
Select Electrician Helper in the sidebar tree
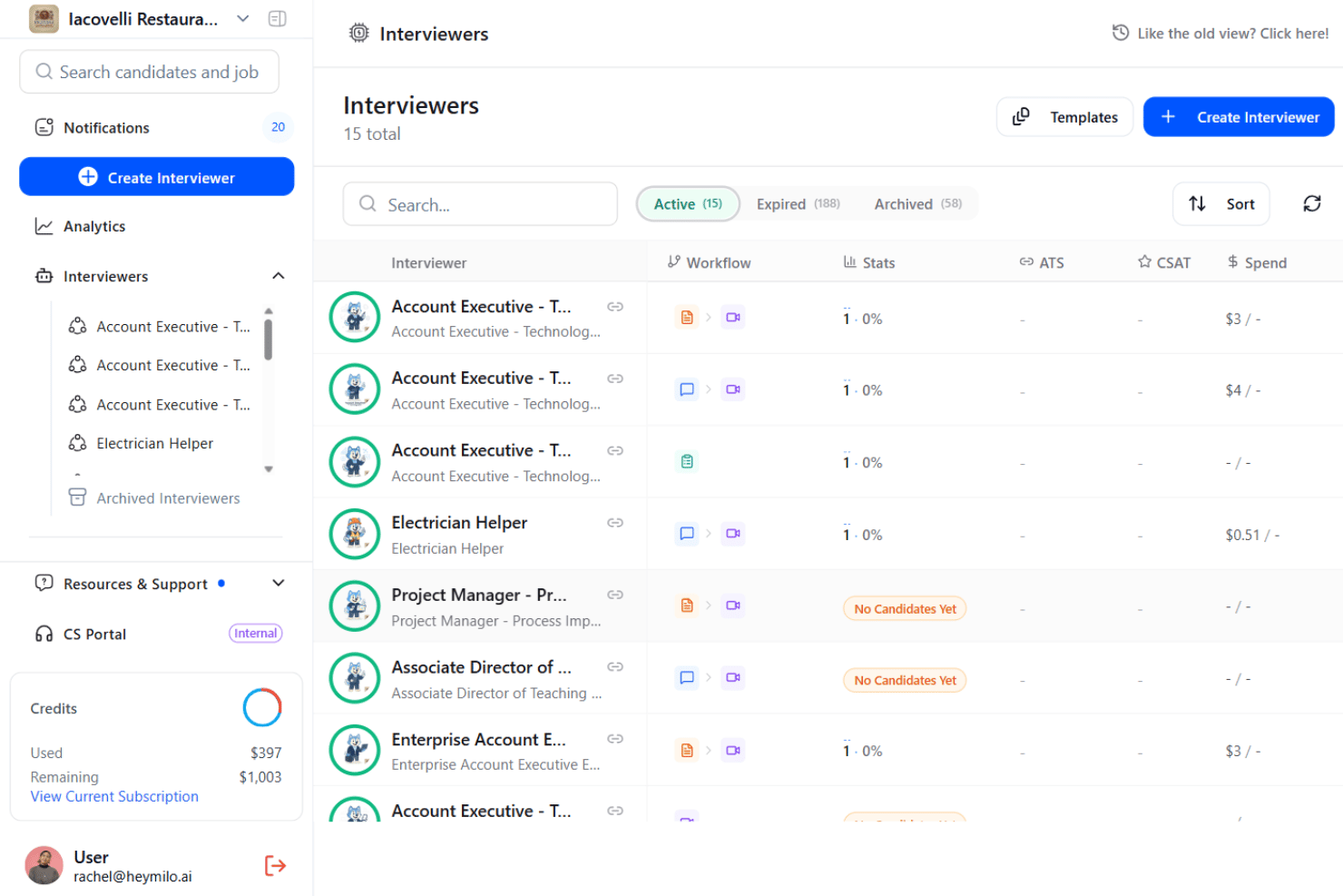tap(154, 443)
